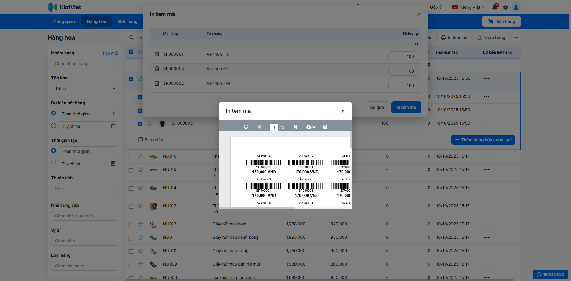Uncheck the SP000003 row checkbox
The height and width of the screenshot is (281, 571).
pyautogui.click(x=140, y=124)
